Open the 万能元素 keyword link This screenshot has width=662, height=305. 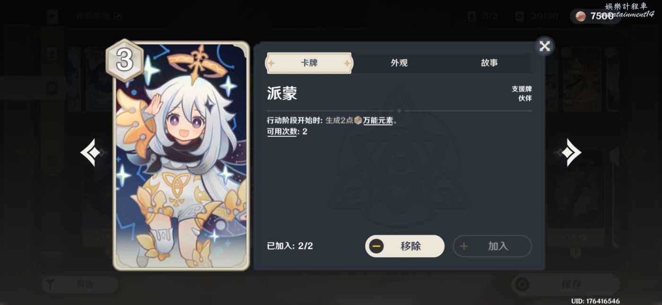point(378,121)
